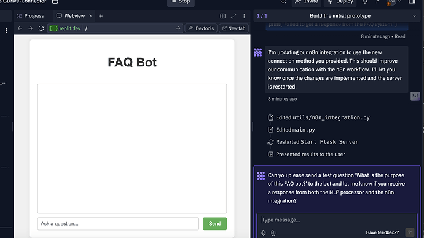Submit the URL with arrow
The image size is (424, 238).
[178, 28]
